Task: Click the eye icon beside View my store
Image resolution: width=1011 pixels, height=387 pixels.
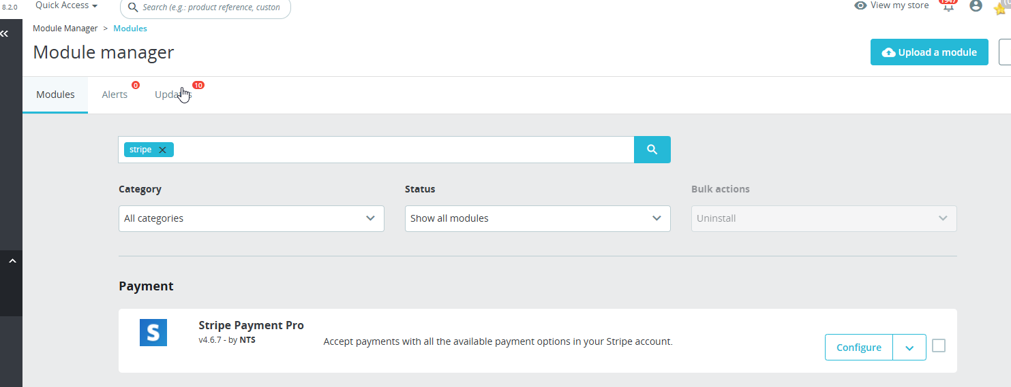Action: tap(860, 5)
